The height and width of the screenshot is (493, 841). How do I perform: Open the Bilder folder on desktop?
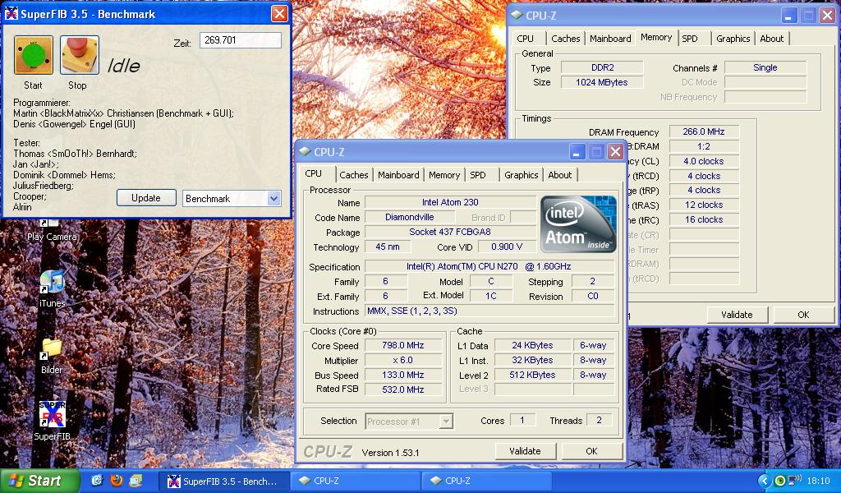(x=52, y=356)
